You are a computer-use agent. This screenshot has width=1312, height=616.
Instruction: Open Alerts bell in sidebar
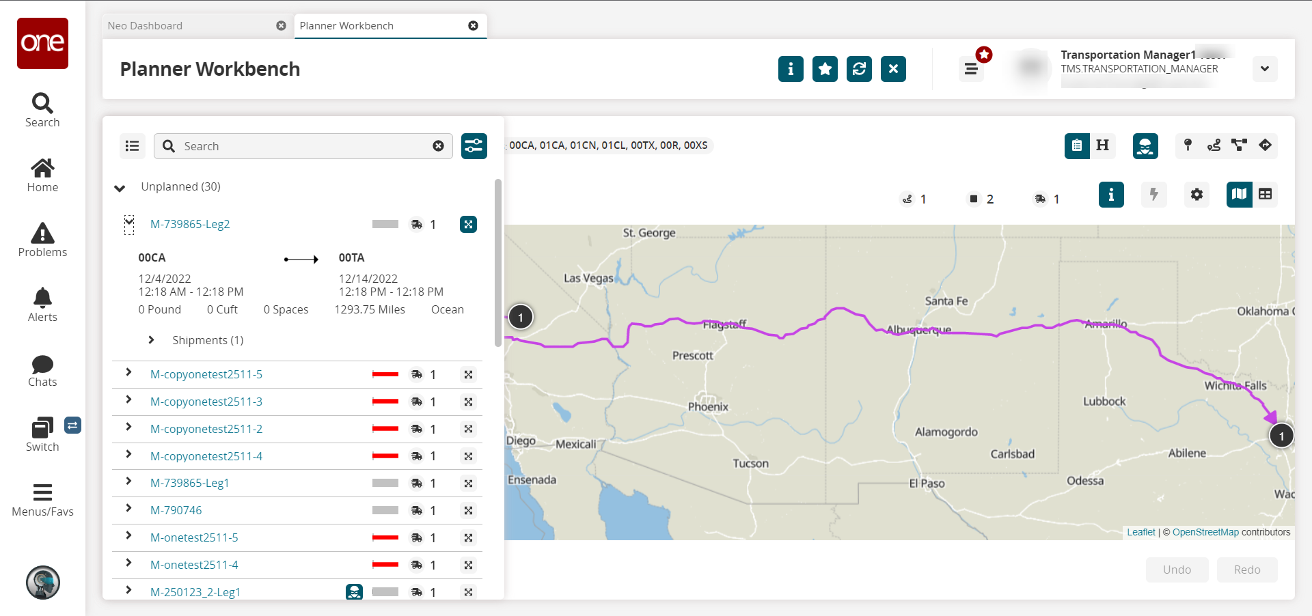(42, 305)
